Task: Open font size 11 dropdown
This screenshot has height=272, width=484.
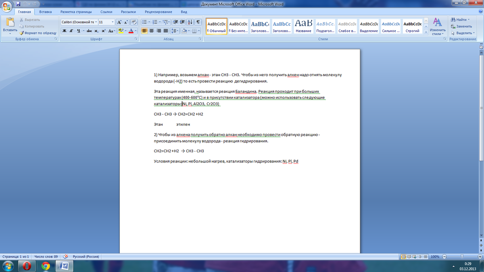Action: tap(113, 22)
